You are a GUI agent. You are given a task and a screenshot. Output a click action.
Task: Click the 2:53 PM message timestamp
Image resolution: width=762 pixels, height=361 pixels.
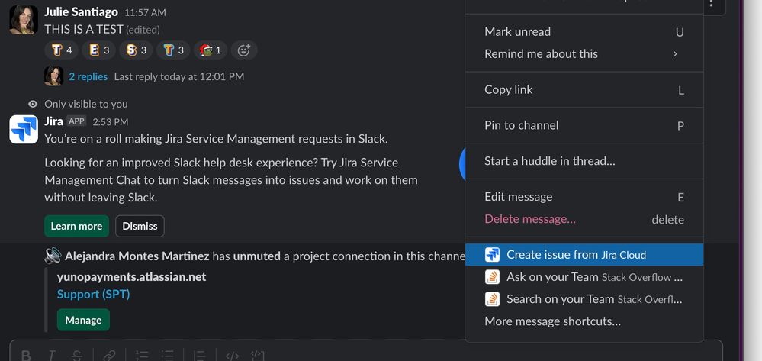tap(111, 121)
